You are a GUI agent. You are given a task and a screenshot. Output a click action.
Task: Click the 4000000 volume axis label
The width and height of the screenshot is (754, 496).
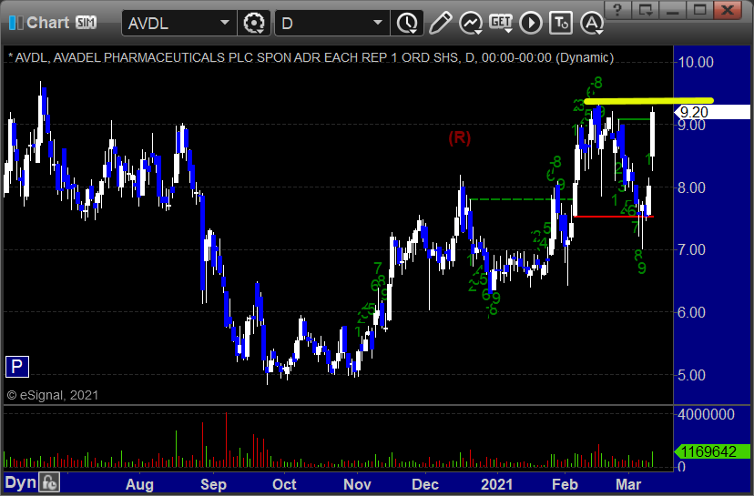click(706, 414)
